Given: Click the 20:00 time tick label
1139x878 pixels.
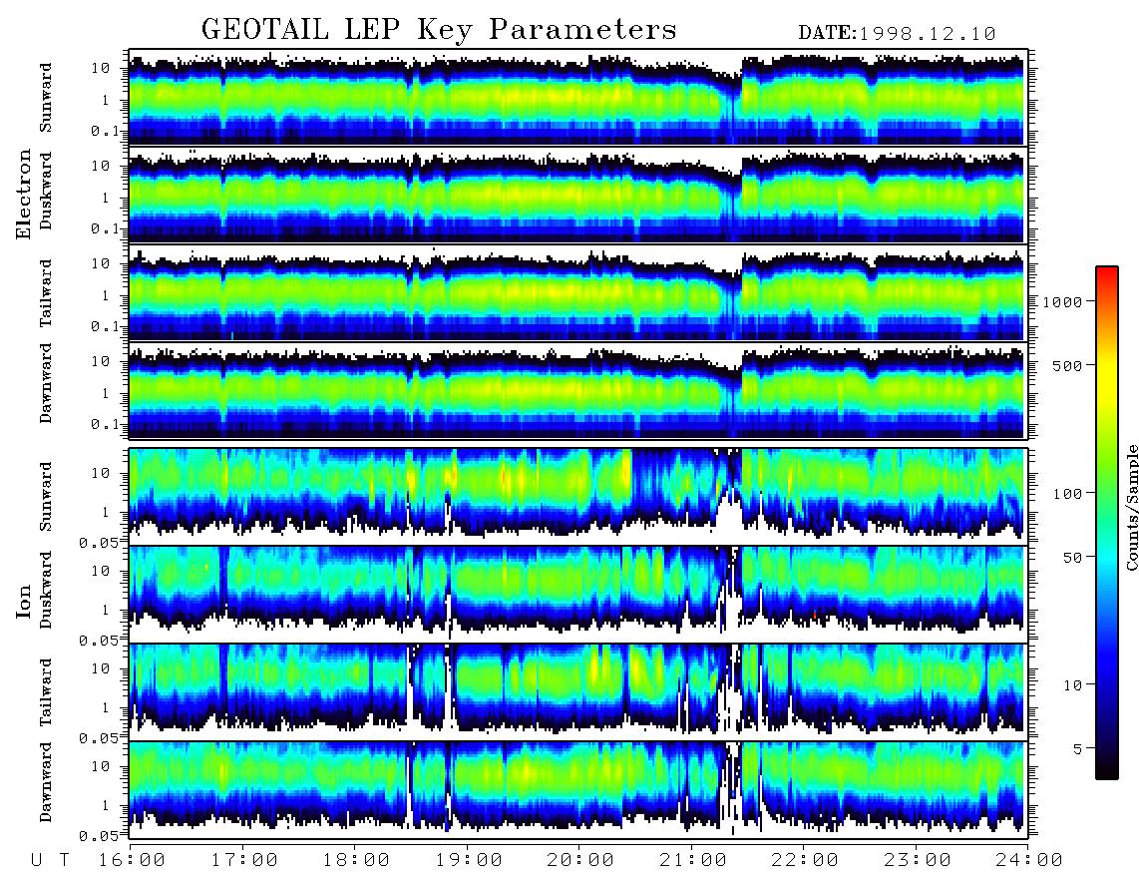Looking at the screenshot, I should [x=581, y=861].
